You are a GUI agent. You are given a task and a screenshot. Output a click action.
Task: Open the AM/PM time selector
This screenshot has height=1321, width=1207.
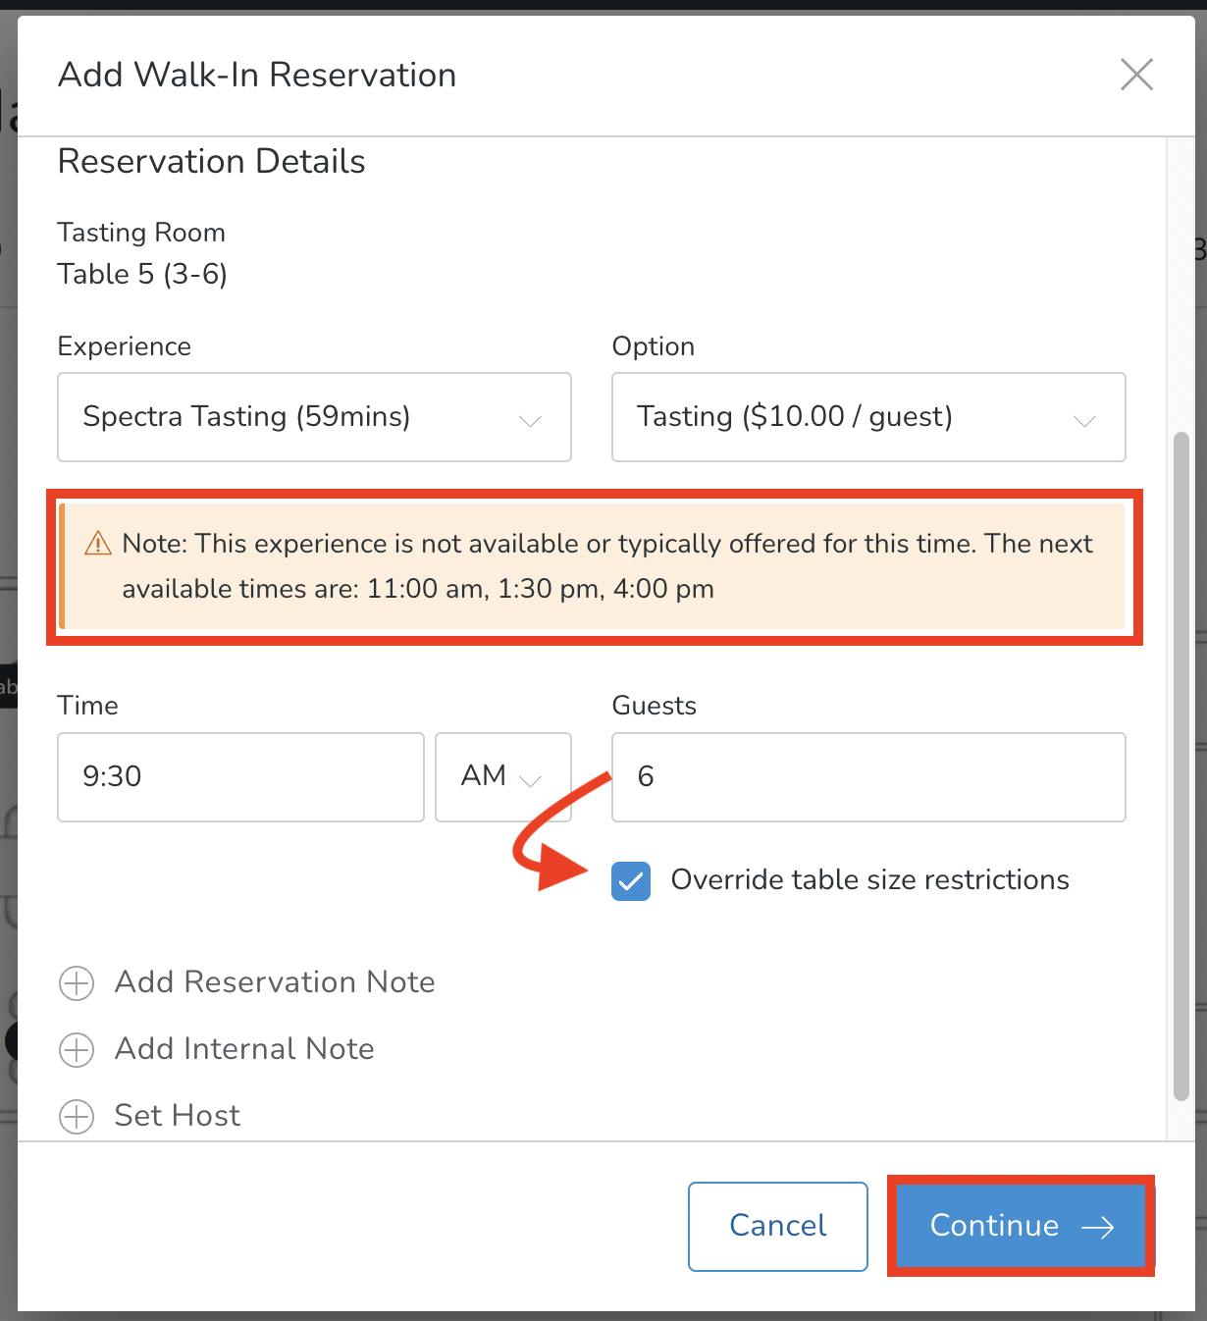point(502,776)
